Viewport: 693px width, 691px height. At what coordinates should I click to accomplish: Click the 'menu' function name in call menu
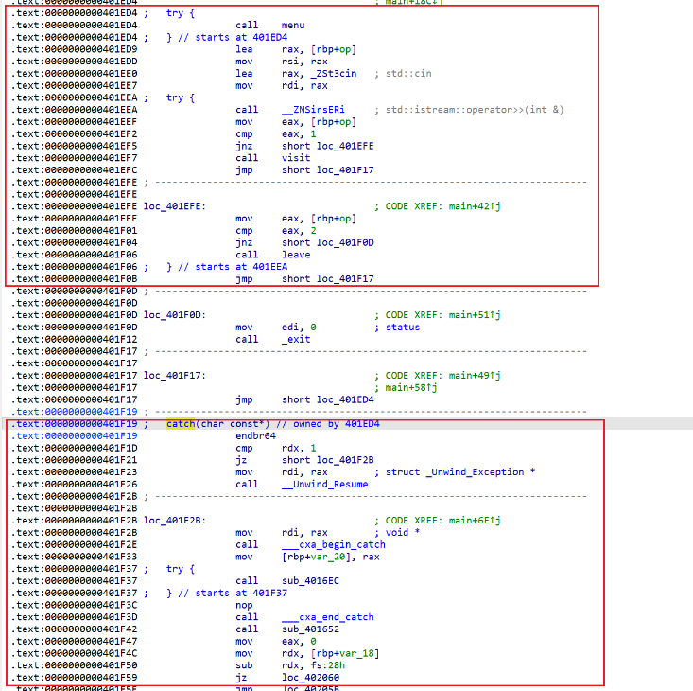coord(293,26)
